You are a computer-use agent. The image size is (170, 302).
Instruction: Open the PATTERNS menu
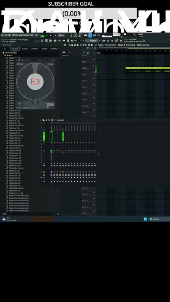[15, 35]
